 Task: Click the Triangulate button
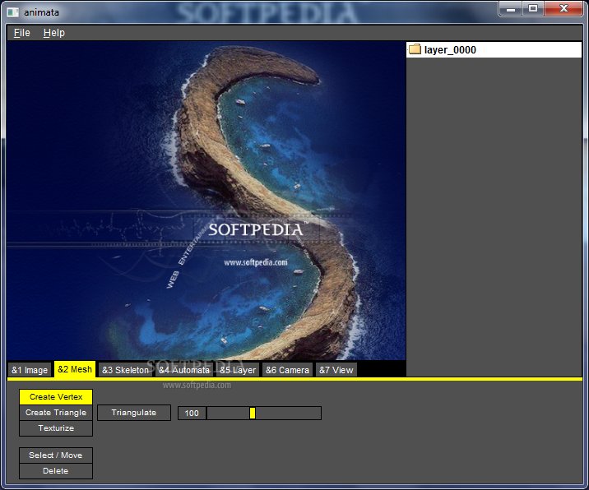[134, 413]
